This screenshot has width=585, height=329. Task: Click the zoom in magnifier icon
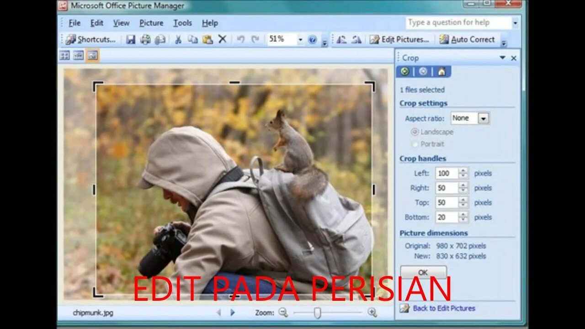(x=372, y=313)
